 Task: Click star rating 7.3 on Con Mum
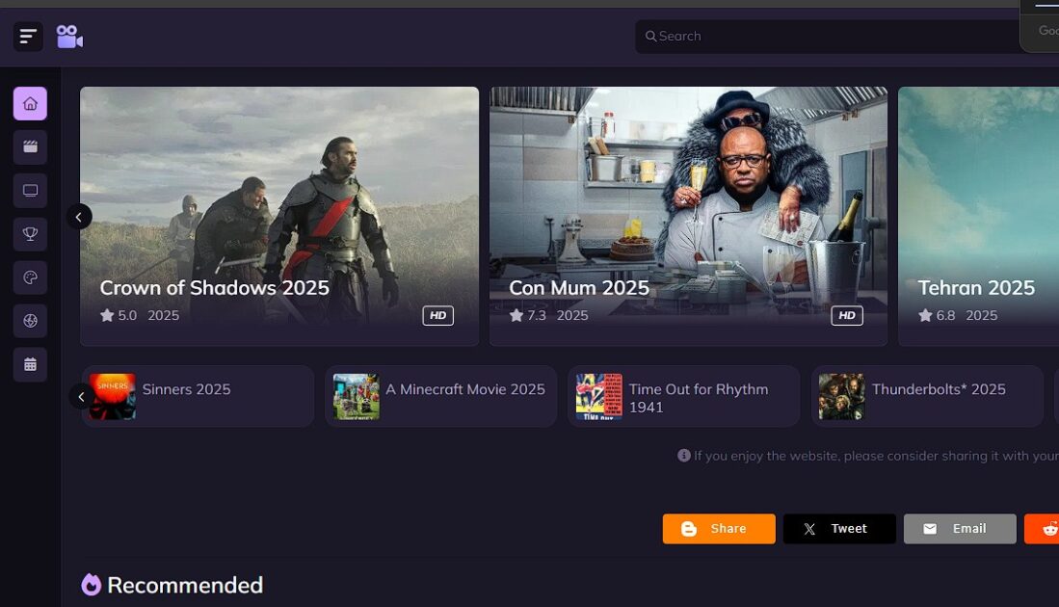tap(527, 315)
